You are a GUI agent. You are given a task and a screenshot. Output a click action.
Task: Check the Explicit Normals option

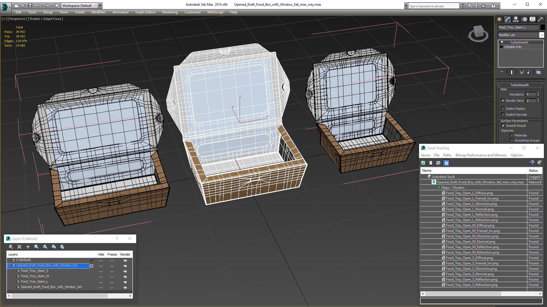[x=503, y=115]
